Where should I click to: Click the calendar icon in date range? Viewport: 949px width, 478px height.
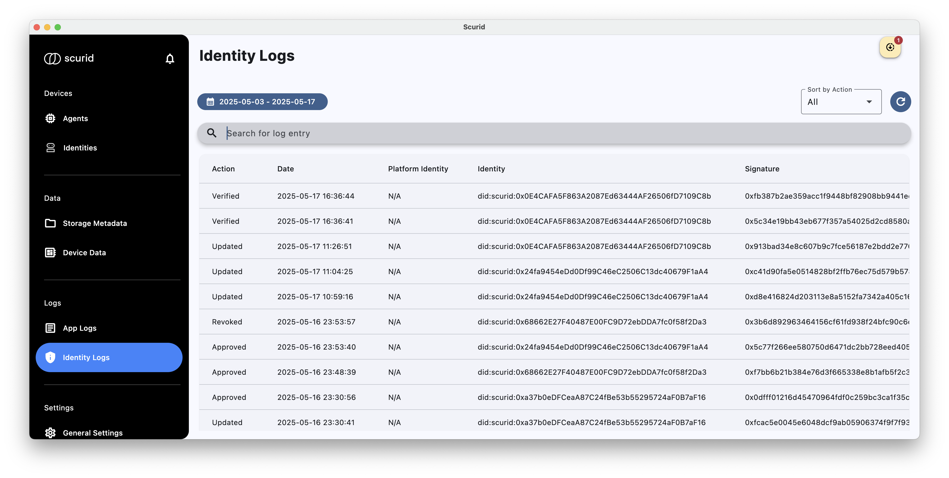tap(210, 102)
